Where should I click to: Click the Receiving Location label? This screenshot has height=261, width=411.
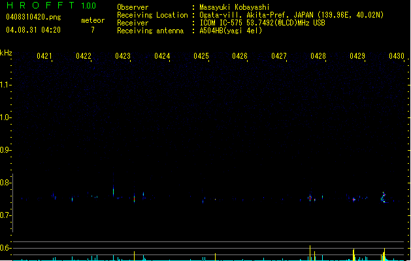tap(152, 15)
